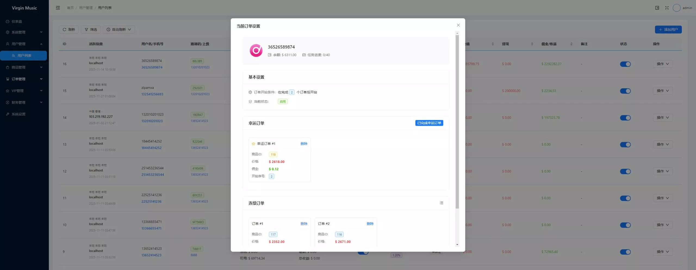696x270 pixels.
Task: Open the 仪表盘 dashboard menu item
Action: (17, 21)
